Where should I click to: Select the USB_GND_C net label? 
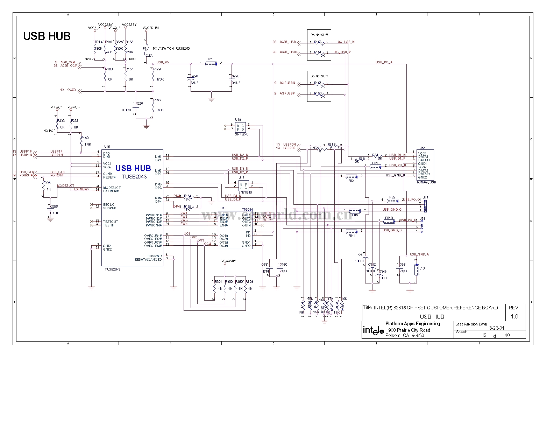point(392,210)
